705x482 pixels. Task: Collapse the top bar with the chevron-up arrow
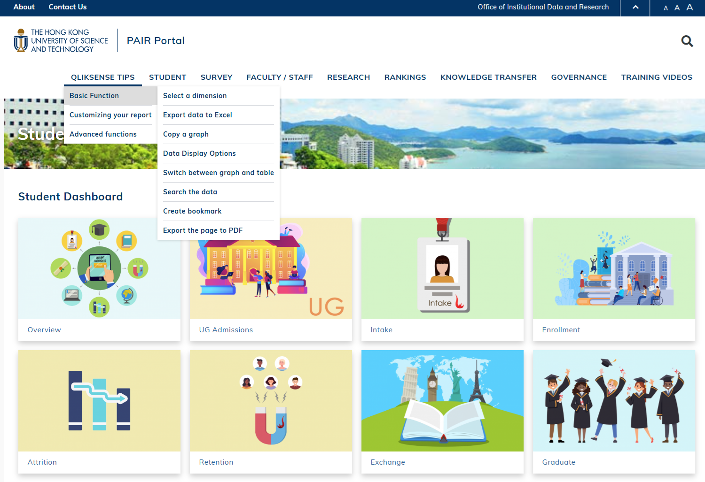tap(635, 7)
